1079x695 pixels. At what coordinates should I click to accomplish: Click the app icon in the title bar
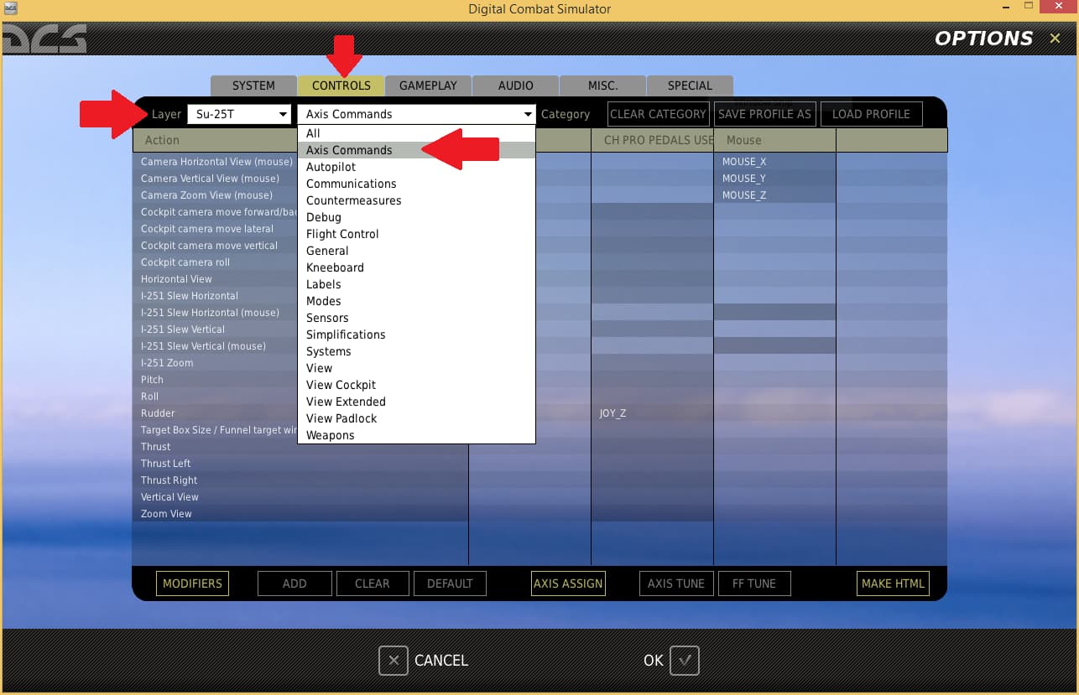[11, 9]
